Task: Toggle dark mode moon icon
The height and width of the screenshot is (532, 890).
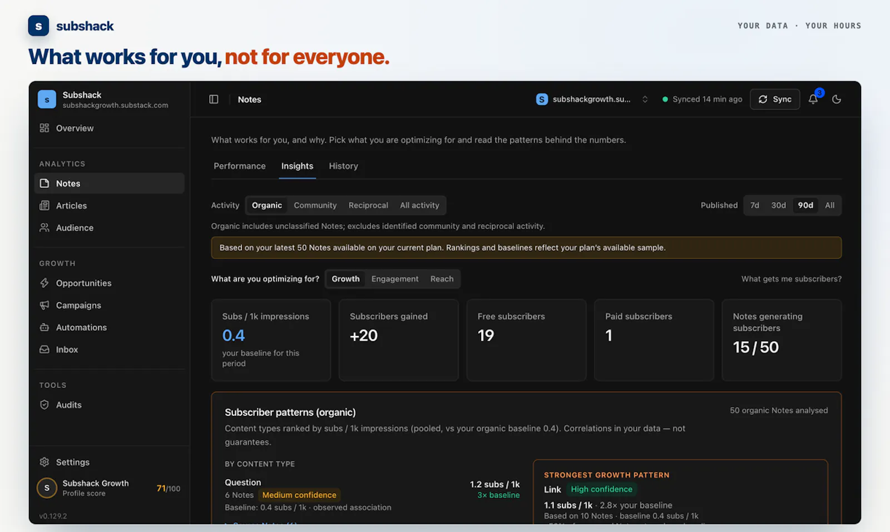Action: coord(837,99)
